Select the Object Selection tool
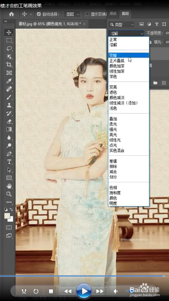 9,56
